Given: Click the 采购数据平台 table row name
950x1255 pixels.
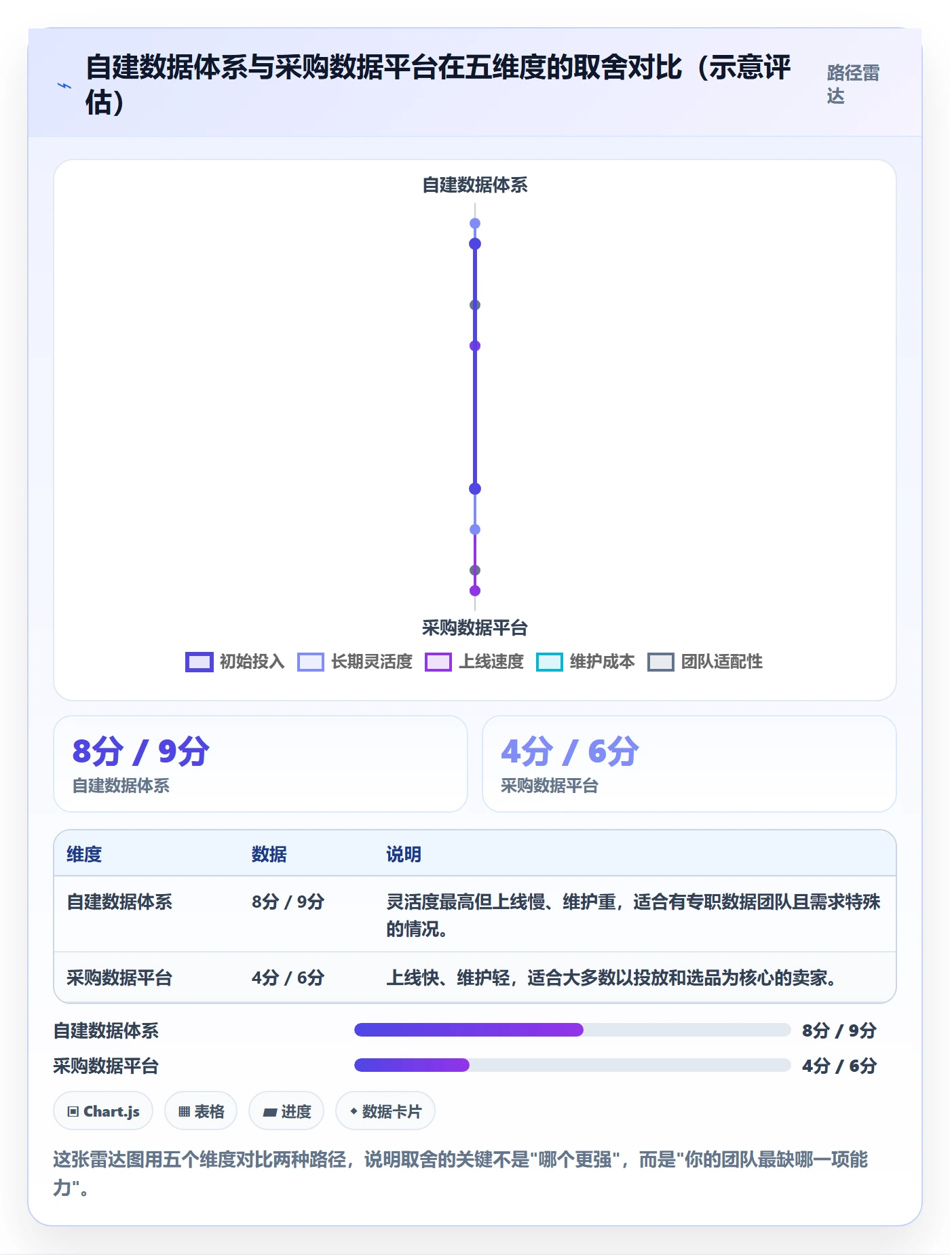Looking at the screenshot, I should [119, 978].
